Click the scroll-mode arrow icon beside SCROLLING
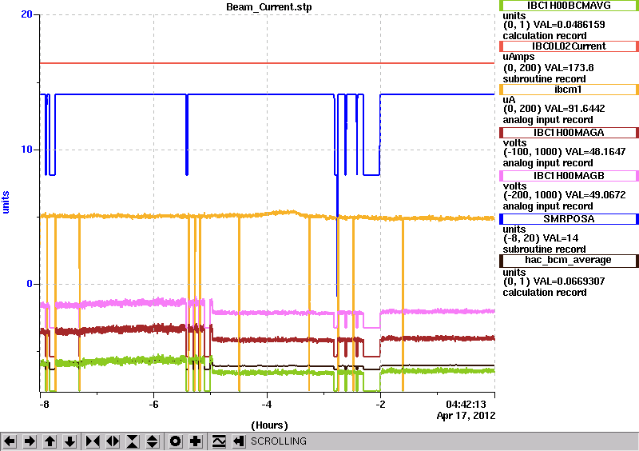This screenshot has height=451, width=639. tap(239, 441)
